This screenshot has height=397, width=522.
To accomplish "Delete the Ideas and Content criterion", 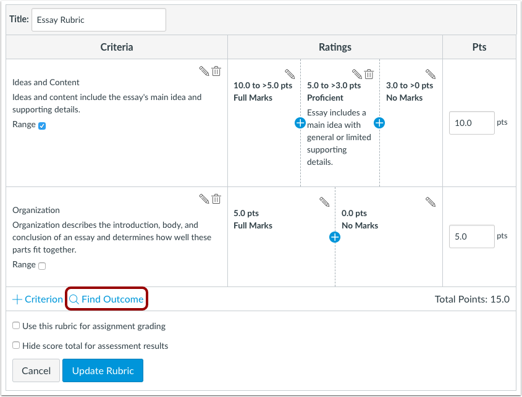I will coord(216,71).
